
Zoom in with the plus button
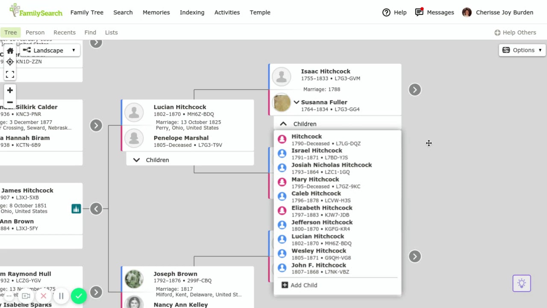[x=10, y=90]
